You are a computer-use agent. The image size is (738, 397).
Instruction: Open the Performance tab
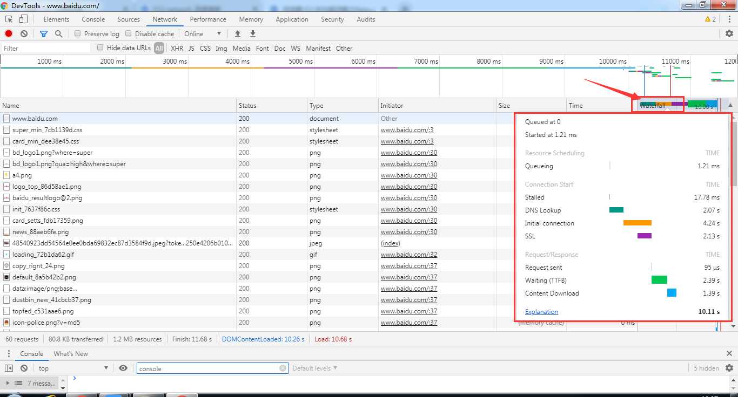coord(208,19)
